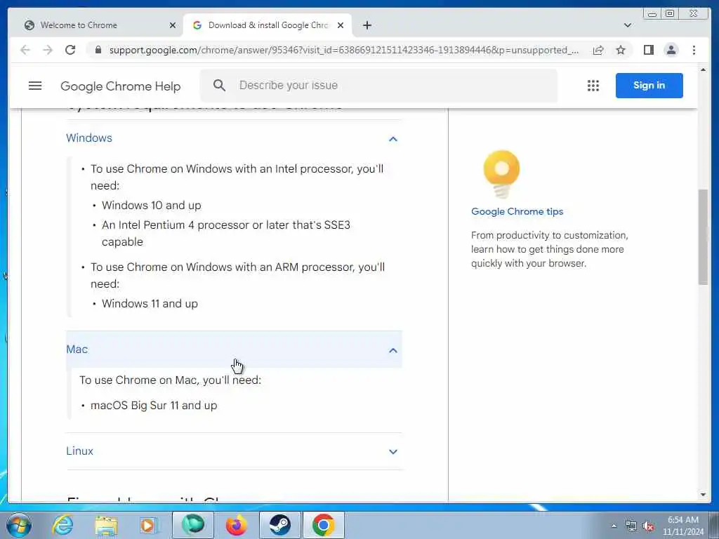The image size is (719, 539).
Task: Collapse the Windows requirements section
Action: click(393, 138)
